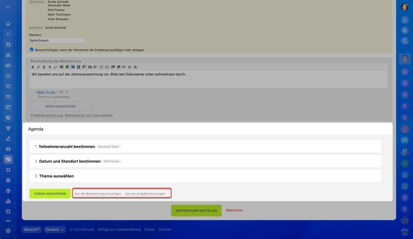Click the THEMA HINZUFÜGEN button
413x239 pixels.
tap(50, 194)
